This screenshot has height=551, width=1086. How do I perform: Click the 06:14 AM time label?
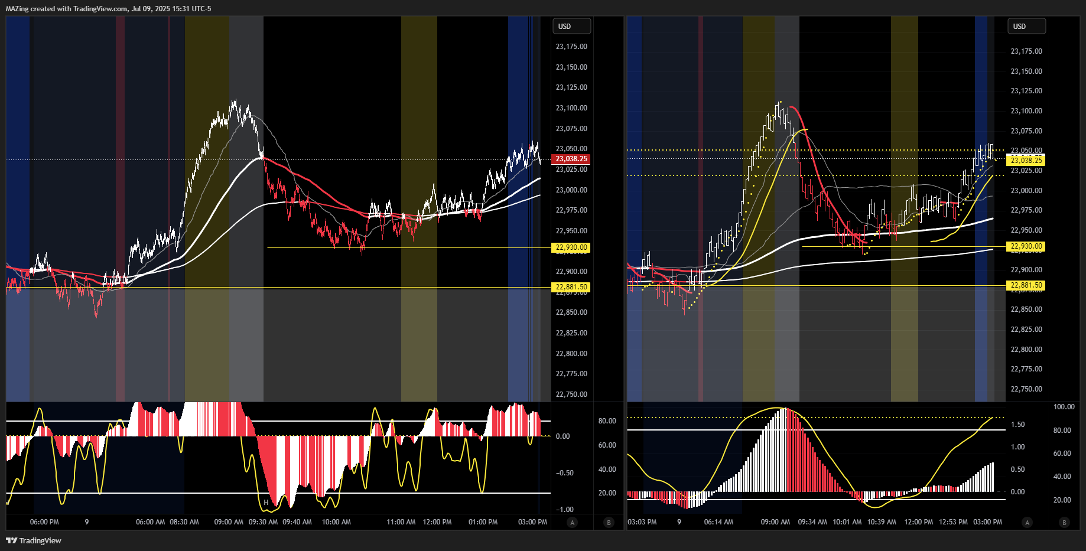718,522
